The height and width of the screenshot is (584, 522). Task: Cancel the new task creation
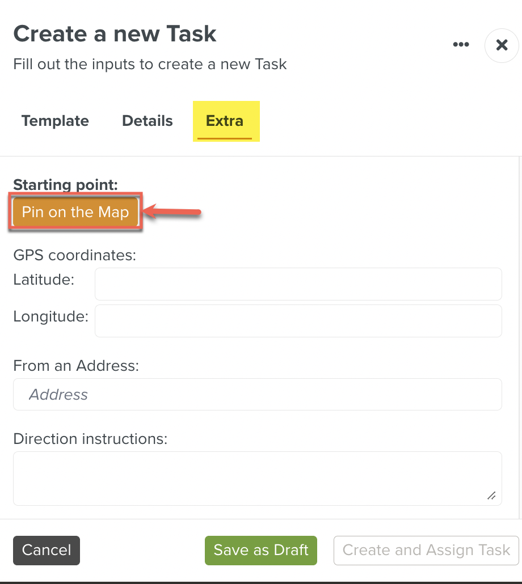tap(47, 551)
